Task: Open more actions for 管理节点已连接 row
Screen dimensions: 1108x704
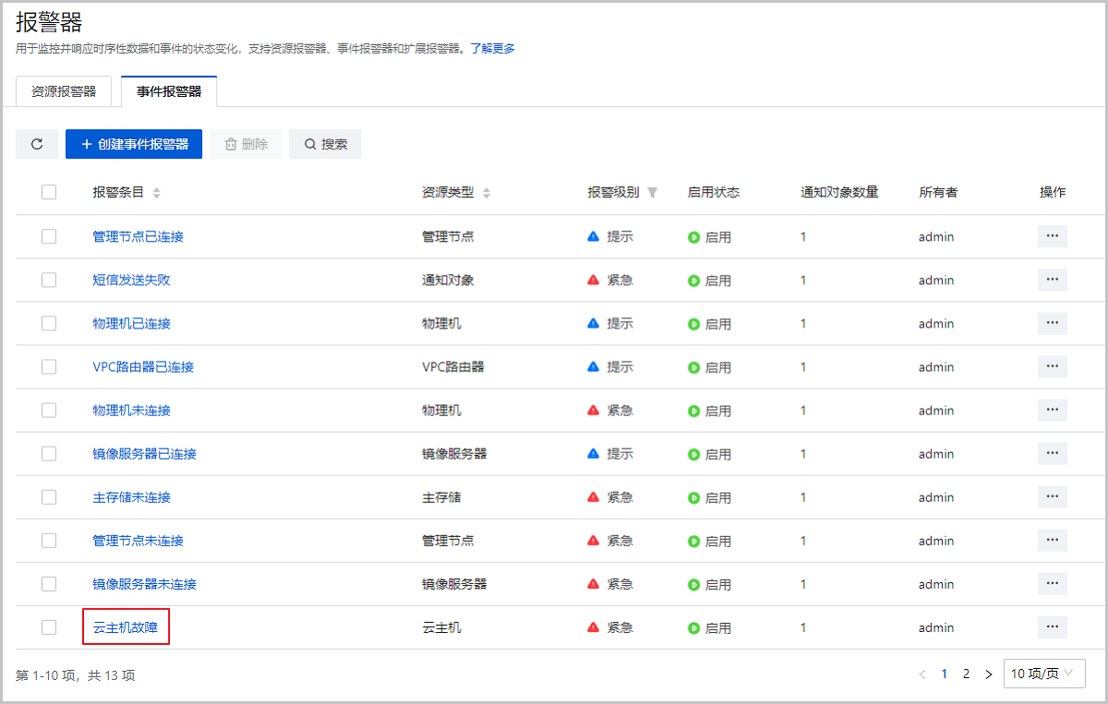Action: pos(1052,236)
